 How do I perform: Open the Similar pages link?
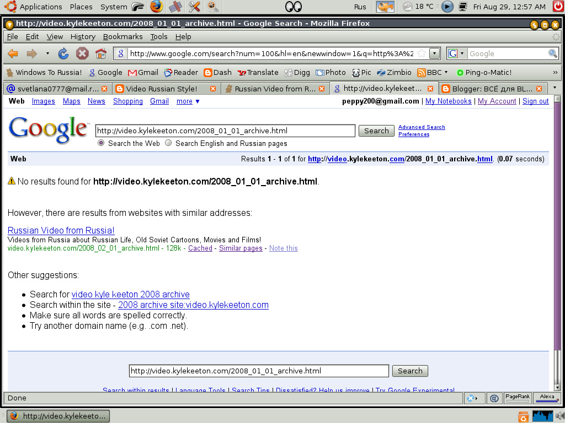pyautogui.click(x=241, y=248)
